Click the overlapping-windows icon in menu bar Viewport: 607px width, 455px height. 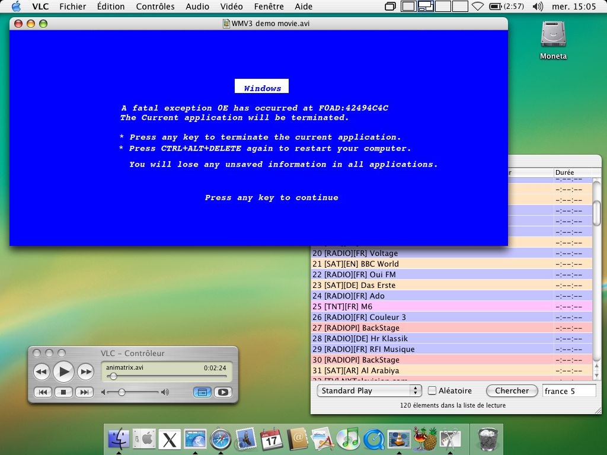click(390, 6)
